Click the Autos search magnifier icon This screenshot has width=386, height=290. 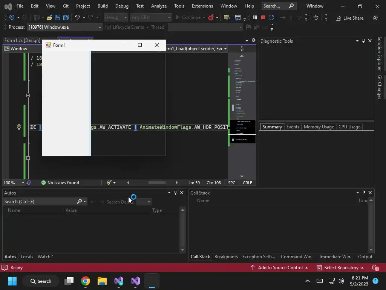[79, 202]
